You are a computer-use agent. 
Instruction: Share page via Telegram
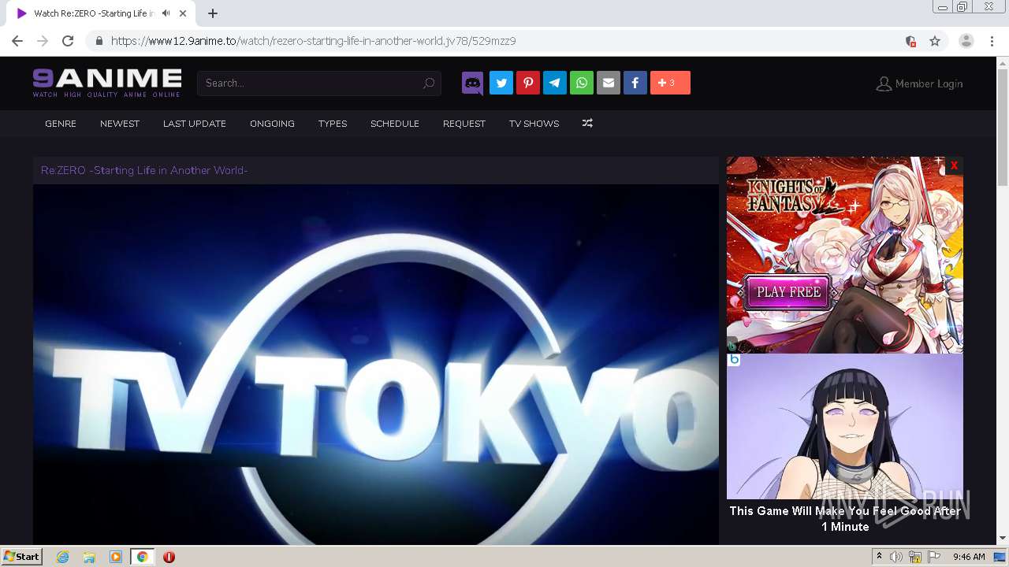click(x=555, y=83)
